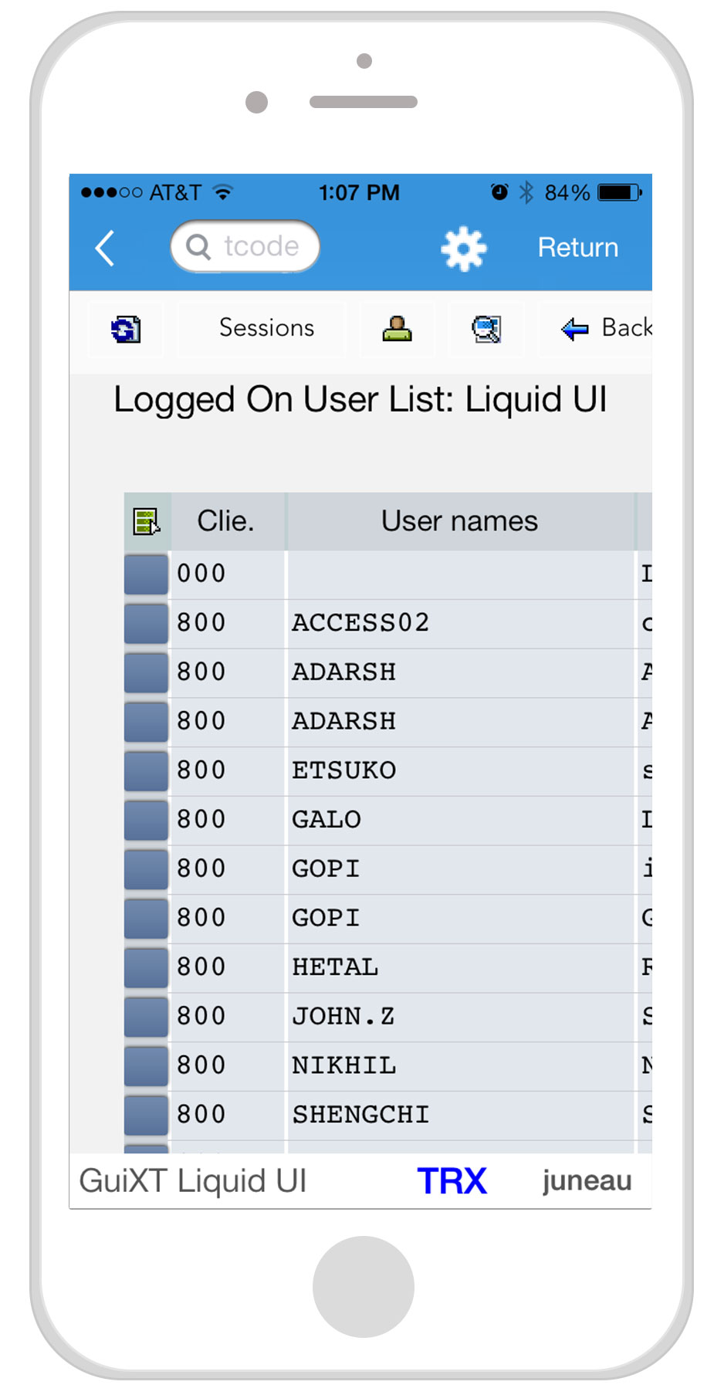Click the user icon in the toolbar
This screenshot has height=1395, width=714.
(x=397, y=329)
